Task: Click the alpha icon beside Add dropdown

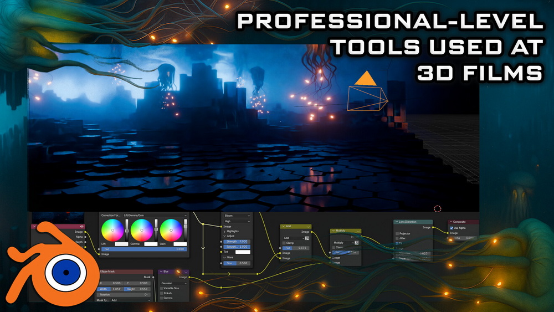Action: (x=307, y=238)
